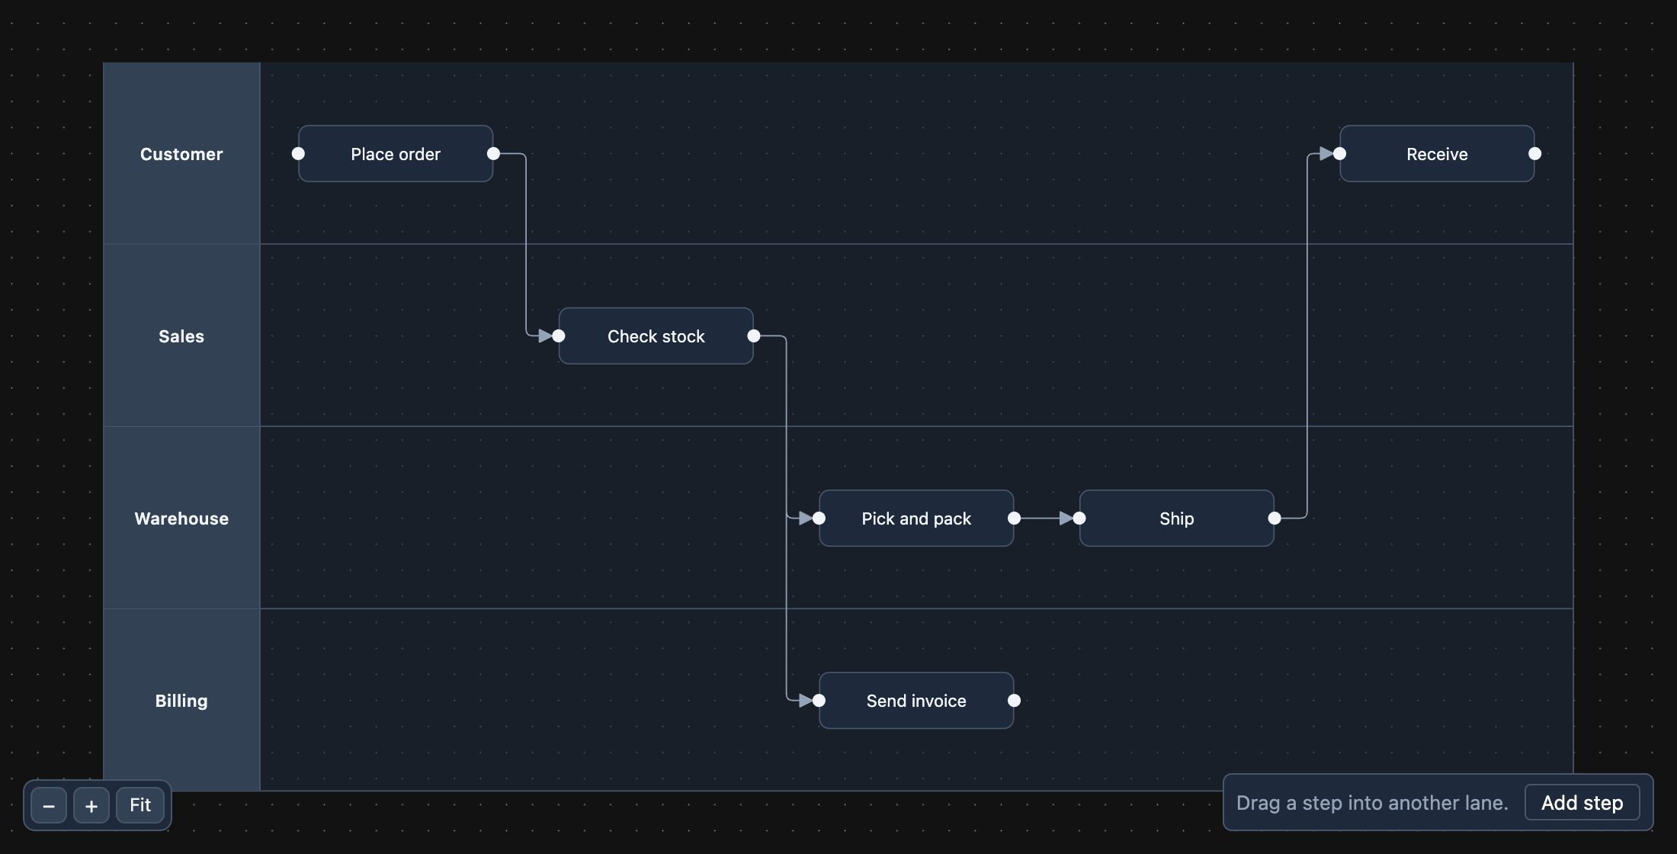Click Pick and pack's input connector
This screenshot has width=1677, height=854.
819,518
